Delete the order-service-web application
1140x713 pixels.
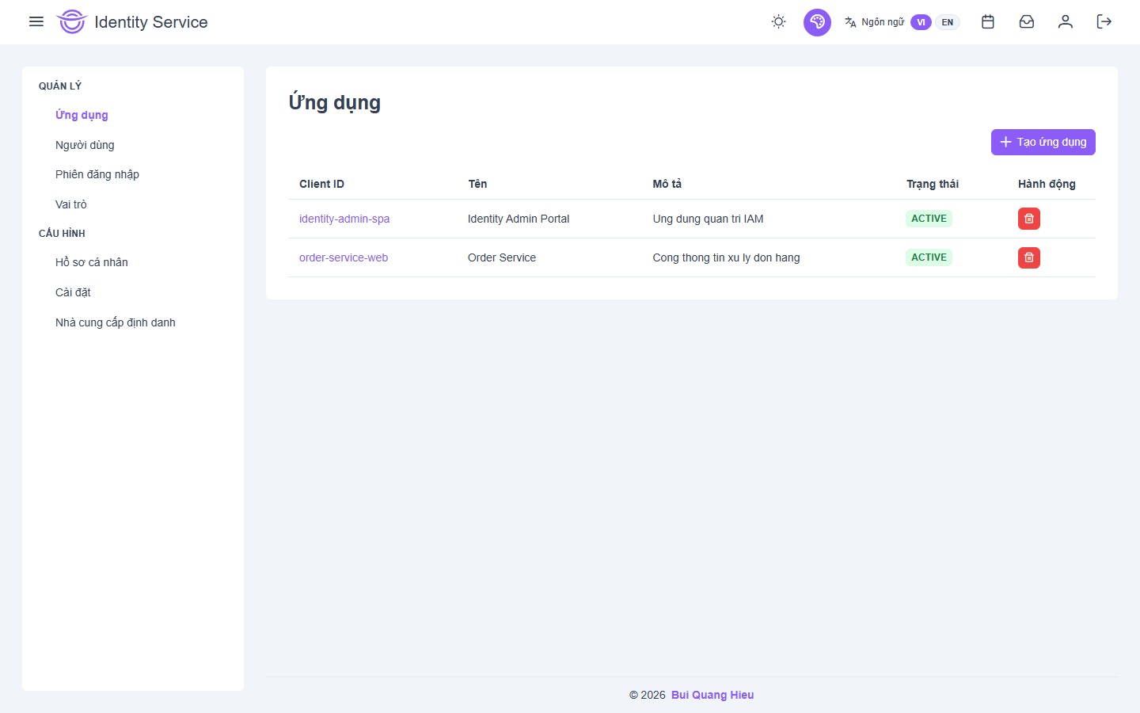(1028, 257)
